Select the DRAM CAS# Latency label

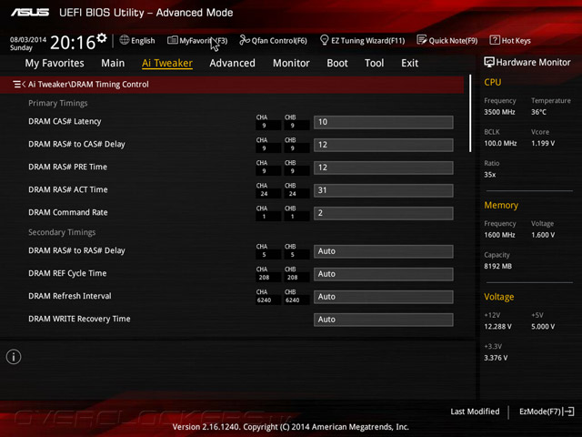pos(65,121)
